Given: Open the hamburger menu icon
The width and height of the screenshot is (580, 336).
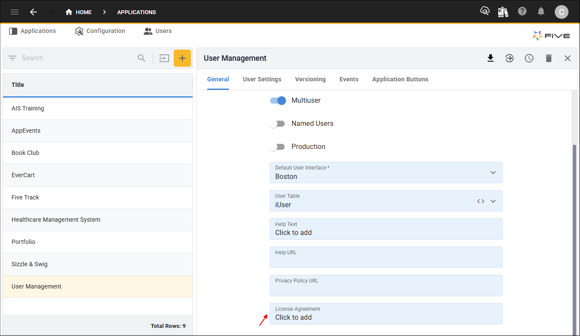Looking at the screenshot, I should coord(15,12).
